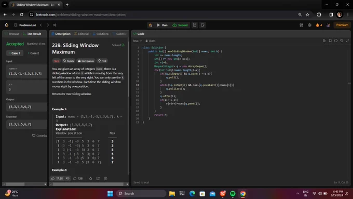Click the k input value field
This screenshot has width=353, height=199.
pyautogui.click(x=26, y=87)
